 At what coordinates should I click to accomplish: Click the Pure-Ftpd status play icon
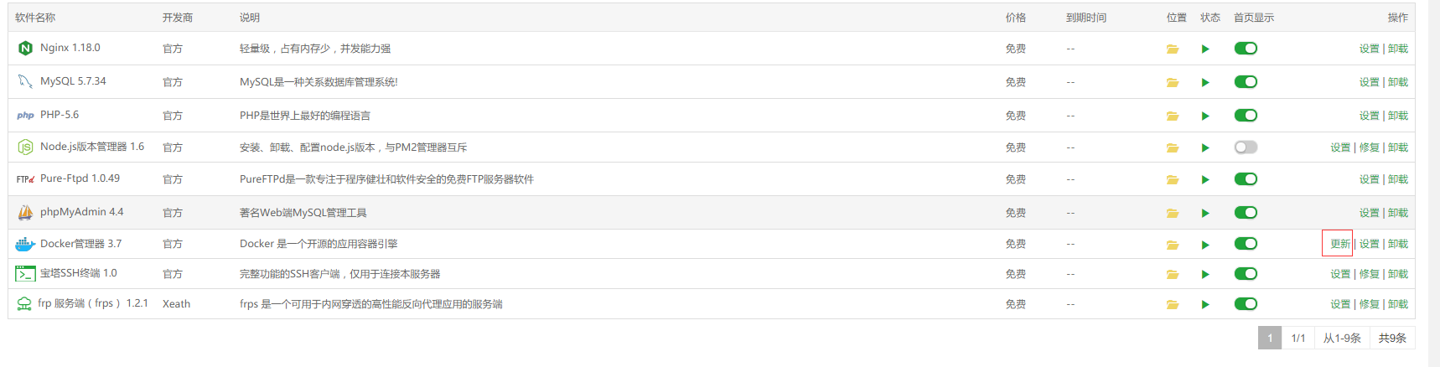pos(1205,179)
